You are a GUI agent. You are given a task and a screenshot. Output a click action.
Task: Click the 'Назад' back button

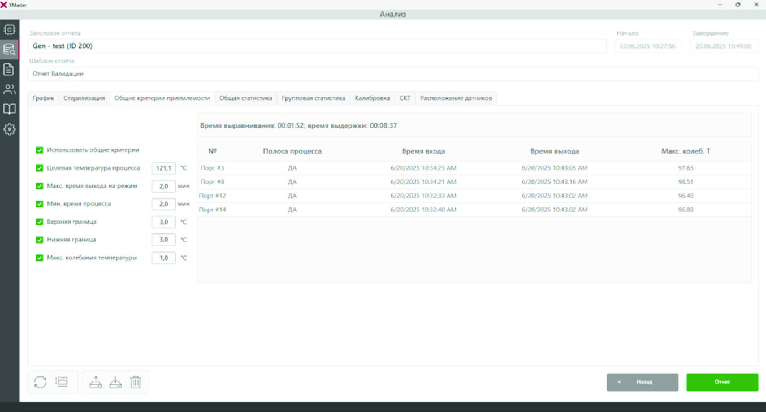[642, 382]
